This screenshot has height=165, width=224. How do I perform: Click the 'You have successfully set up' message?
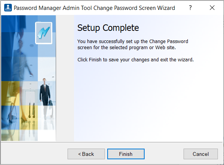click(133, 44)
